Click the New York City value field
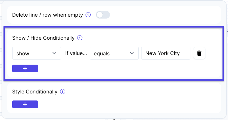 coord(166,53)
